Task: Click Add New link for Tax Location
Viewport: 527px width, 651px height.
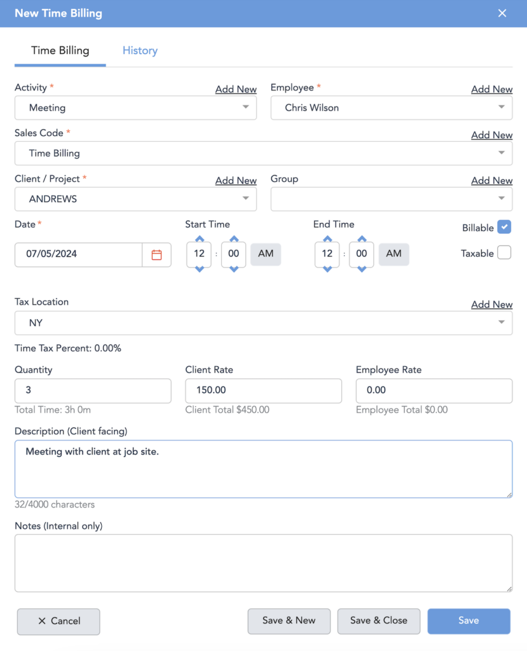Action: (491, 305)
